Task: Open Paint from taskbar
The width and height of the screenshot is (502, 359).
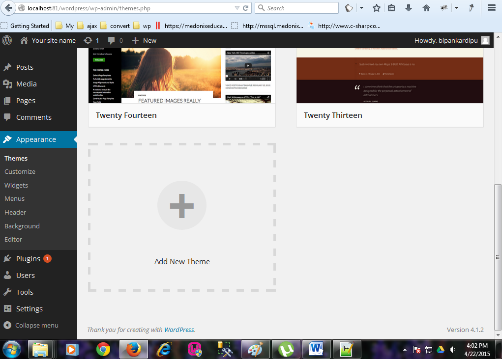Action: (x=255, y=349)
